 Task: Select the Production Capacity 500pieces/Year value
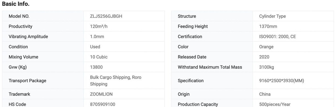[275, 104]
